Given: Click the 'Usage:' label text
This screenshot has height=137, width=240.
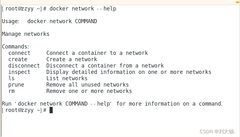Looking at the screenshot, I should coord(11,21).
